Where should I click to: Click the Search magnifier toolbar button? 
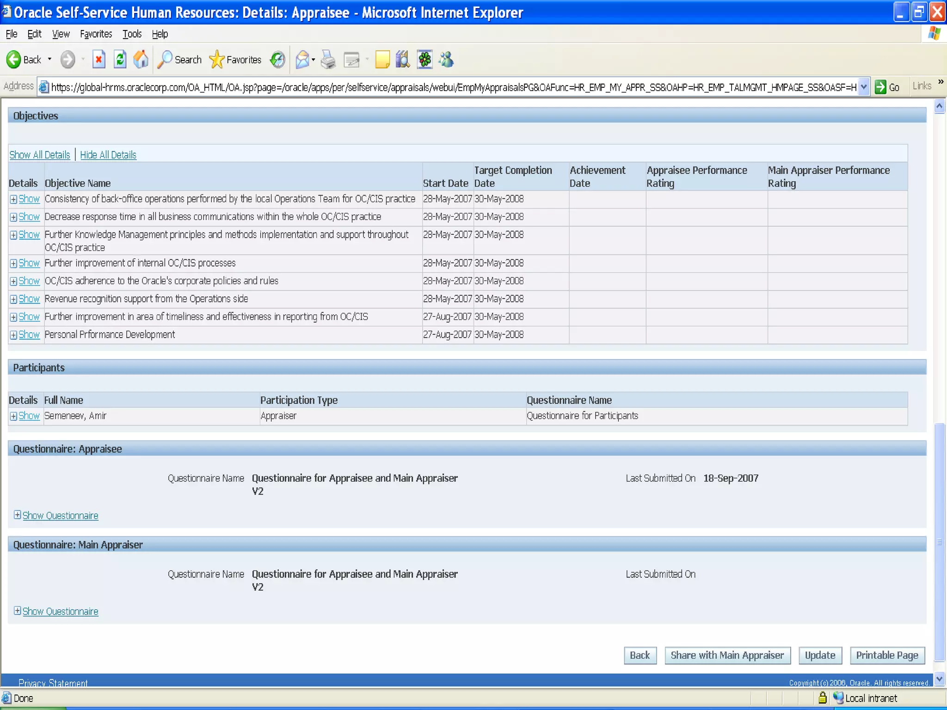click(x=179, y=60)
